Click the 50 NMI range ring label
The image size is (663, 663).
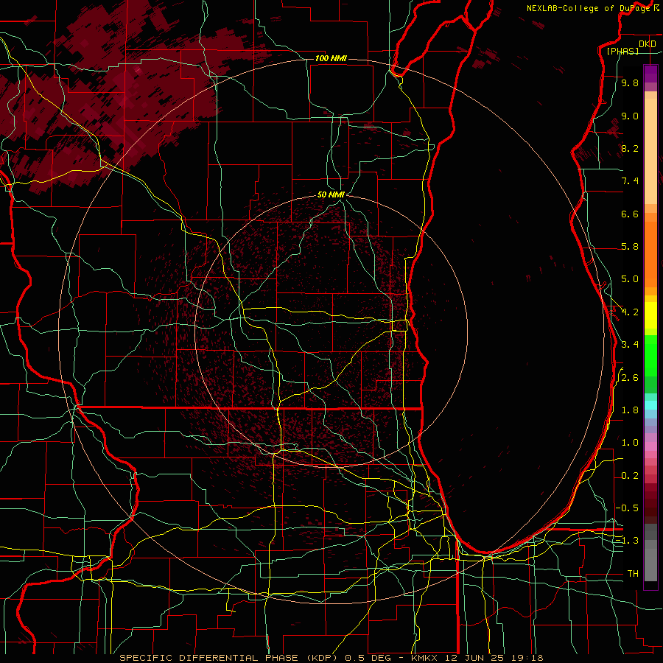pos(331,194)
